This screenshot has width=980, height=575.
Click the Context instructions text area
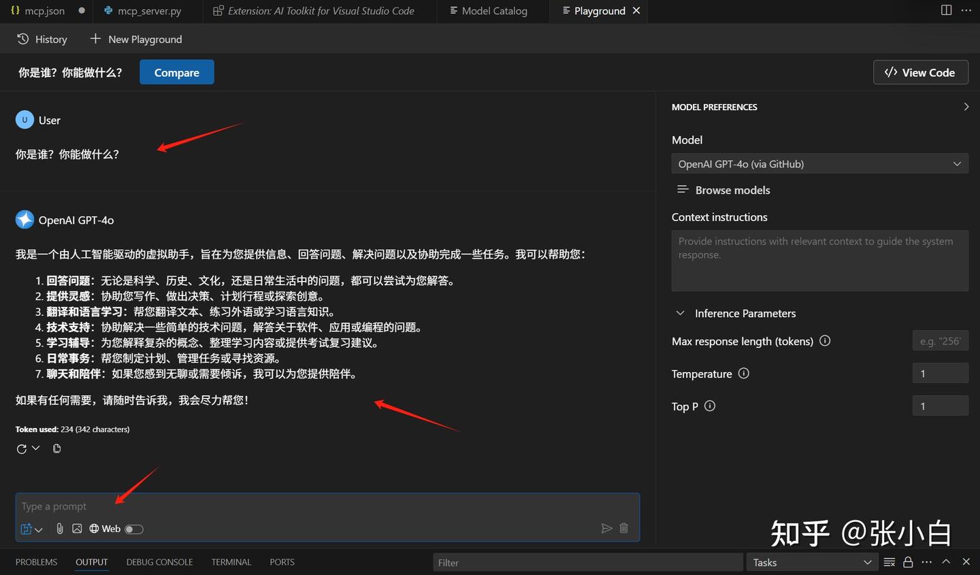(819, 261)
